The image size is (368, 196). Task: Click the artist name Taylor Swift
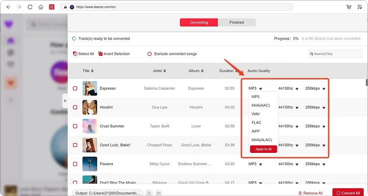(159, 126)
